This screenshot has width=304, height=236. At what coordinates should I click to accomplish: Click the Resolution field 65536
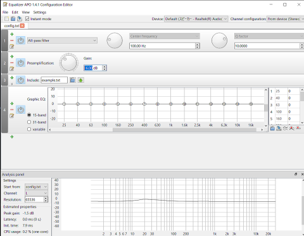(x=34, y=199)
